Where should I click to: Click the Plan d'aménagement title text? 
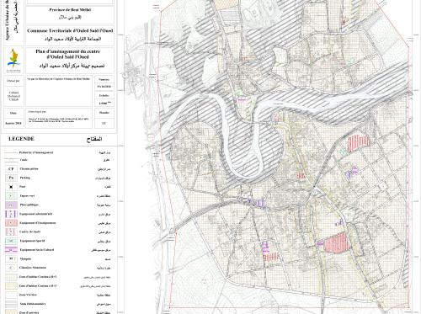[68, 54]
